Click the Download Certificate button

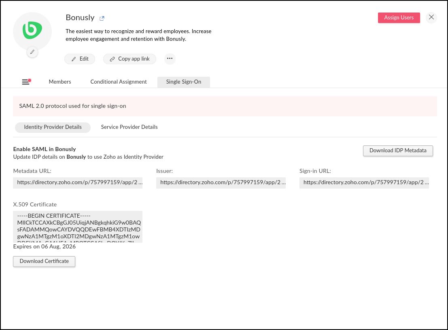click(x=44, y=261)
